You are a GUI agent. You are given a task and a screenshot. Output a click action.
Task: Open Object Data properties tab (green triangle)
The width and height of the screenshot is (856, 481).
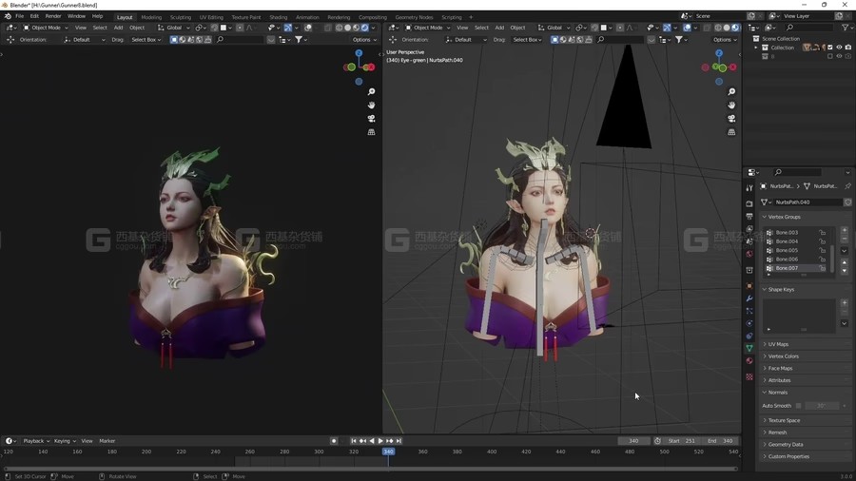click(749, 348)
